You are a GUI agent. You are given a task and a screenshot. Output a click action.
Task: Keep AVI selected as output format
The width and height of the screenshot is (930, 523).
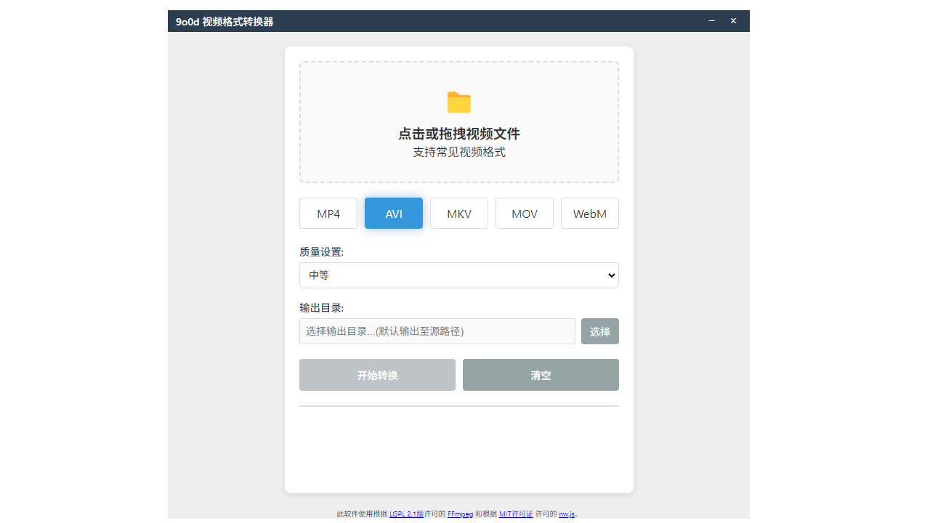tap(393, 213)
